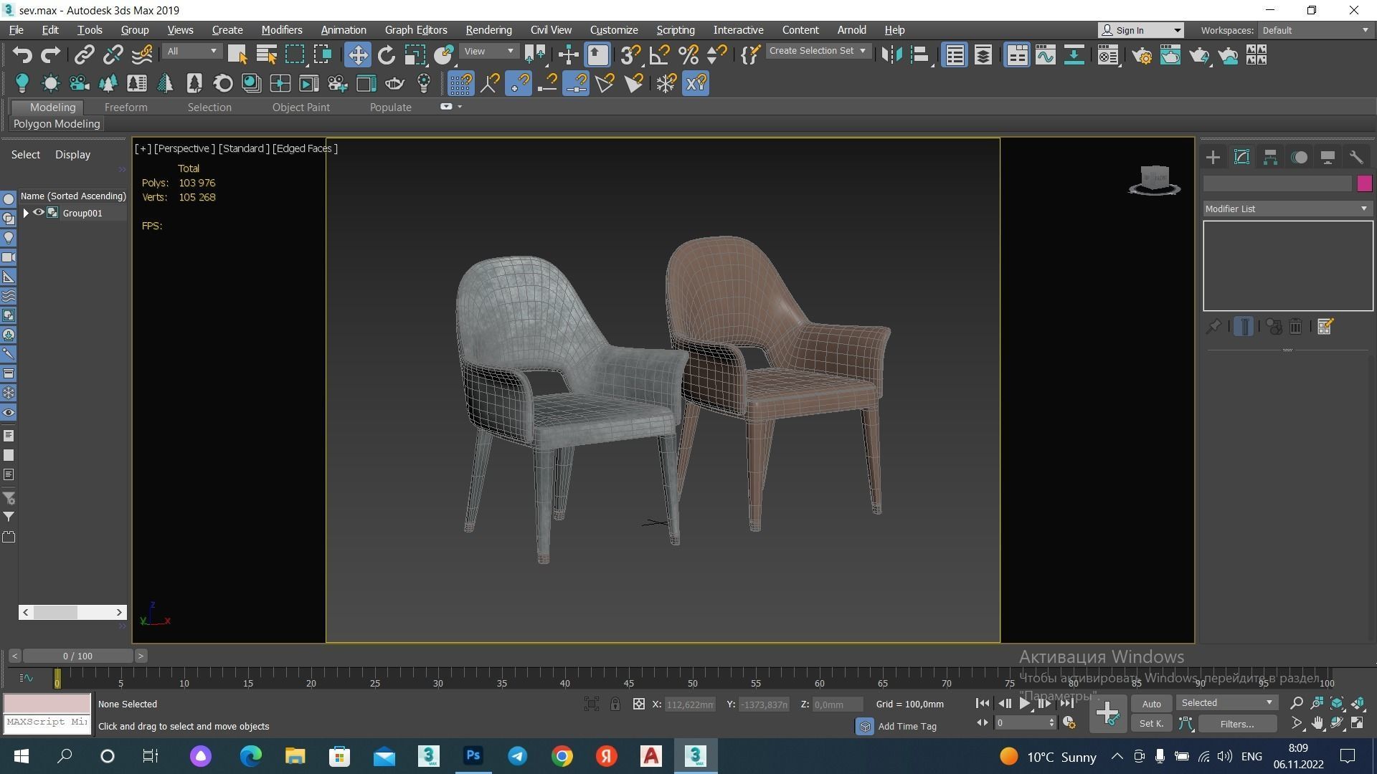Toggle Show End Result icon
This screenshot has height=774, width=1377.
tap(1244, 327)
